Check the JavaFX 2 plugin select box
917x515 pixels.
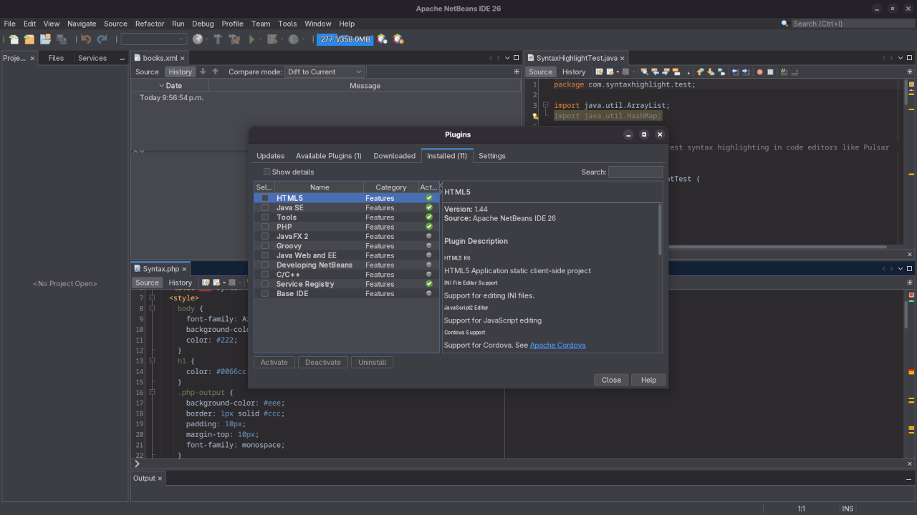(265, 236)
